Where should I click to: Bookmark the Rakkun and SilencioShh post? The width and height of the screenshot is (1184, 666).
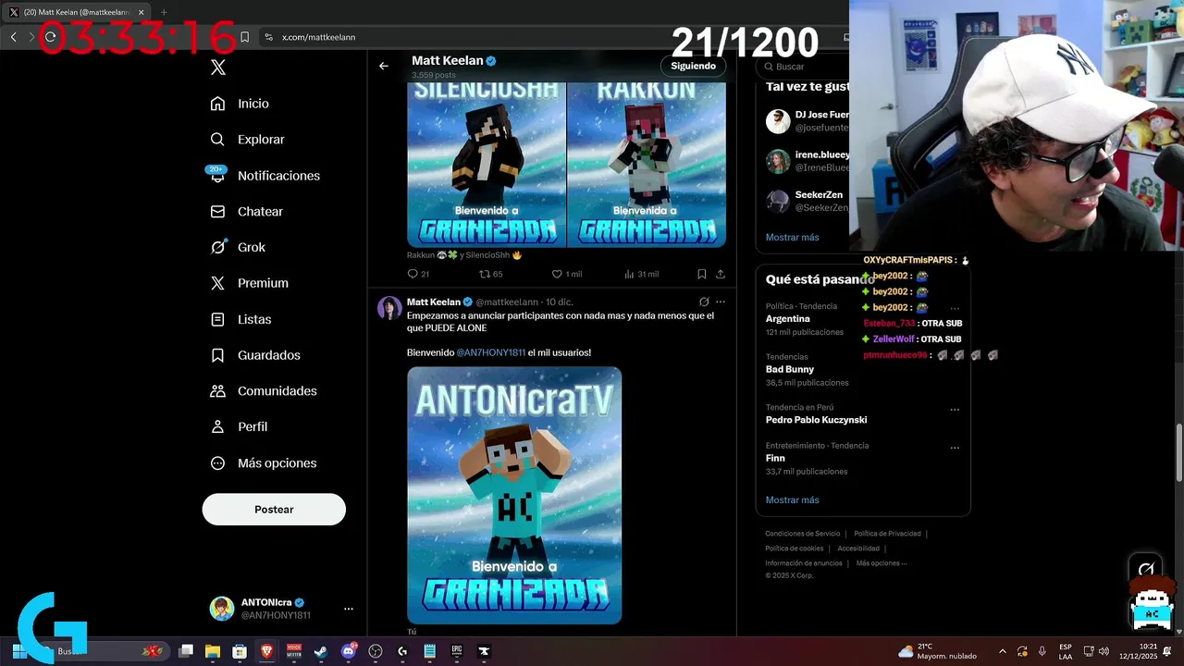click(x=702, y=274)
